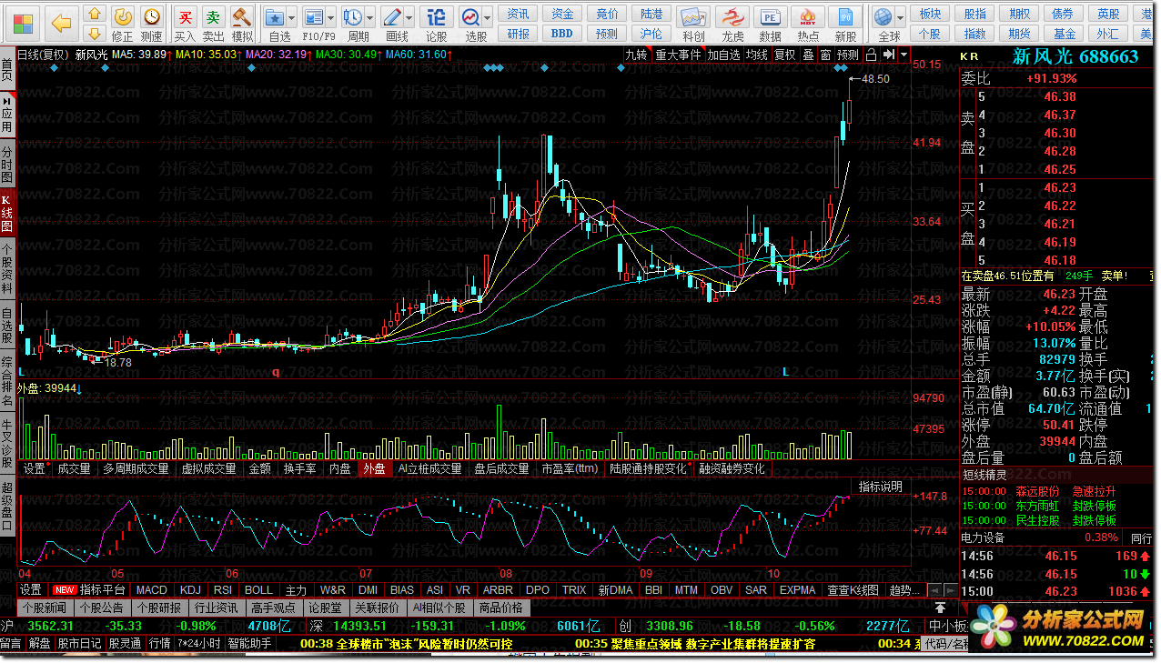Toggle the 叠 overlay option
Screen dimensions: 1161x663
click(x=808, y=55)
